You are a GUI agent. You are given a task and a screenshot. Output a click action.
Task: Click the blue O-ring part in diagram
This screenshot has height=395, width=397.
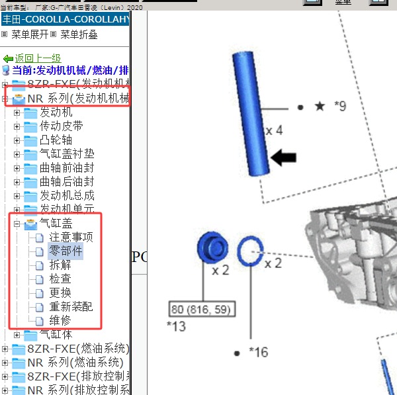pyautogui.click(x=250, y=251)
